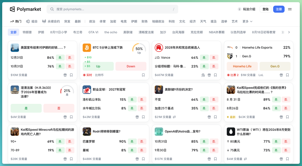
Task: Select 否 for ↑ 80美元 WTI
Action: tap(286, 141)
